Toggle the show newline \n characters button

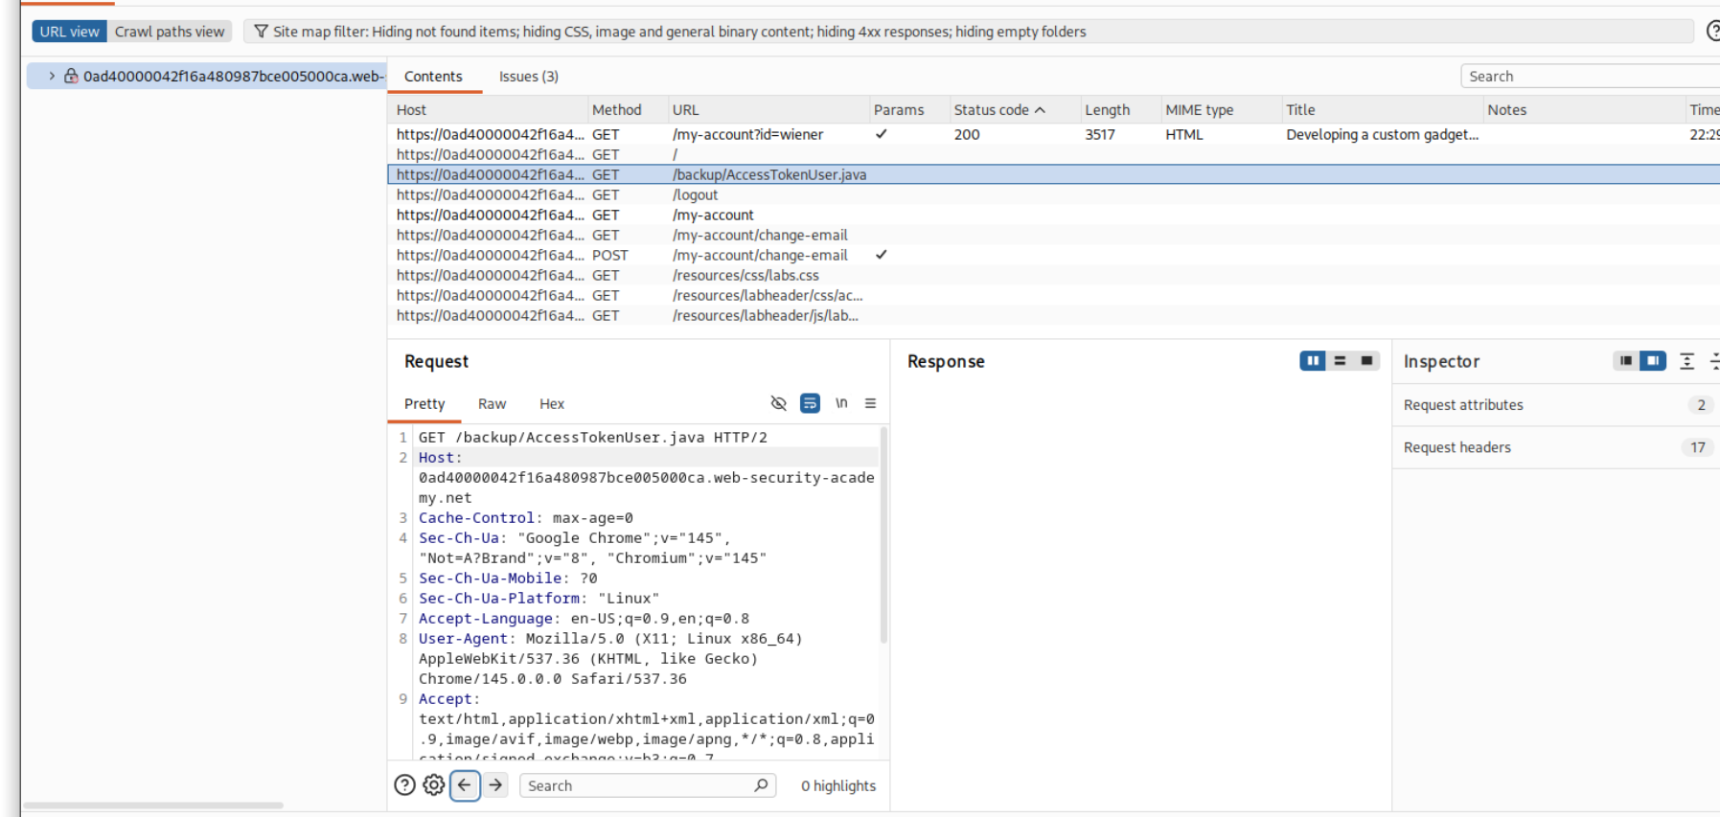pos(841,403)
